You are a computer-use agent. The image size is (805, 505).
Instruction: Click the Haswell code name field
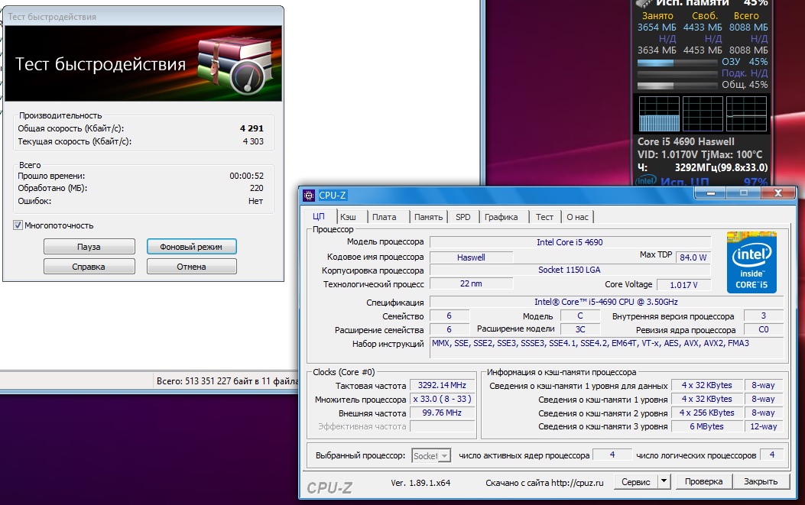coord(471,257)
